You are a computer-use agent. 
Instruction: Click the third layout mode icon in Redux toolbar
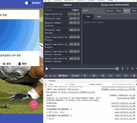pos(55,76)
